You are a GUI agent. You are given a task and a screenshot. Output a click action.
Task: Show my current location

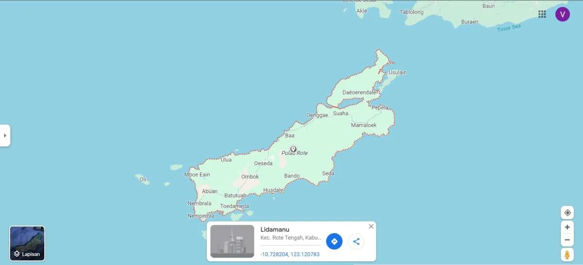click(567, 213)
